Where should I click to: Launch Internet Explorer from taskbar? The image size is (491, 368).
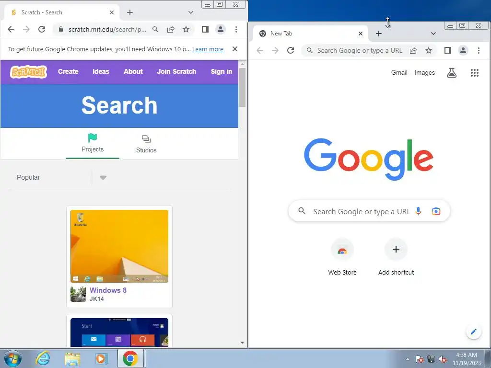(43, 358)
